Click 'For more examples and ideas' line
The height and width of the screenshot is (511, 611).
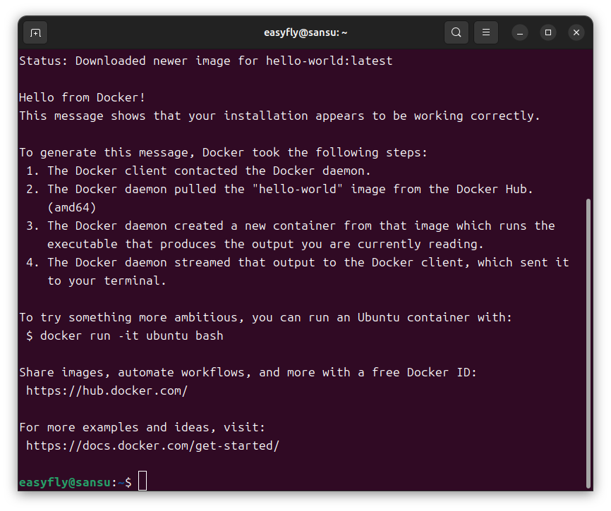(143, 427)
